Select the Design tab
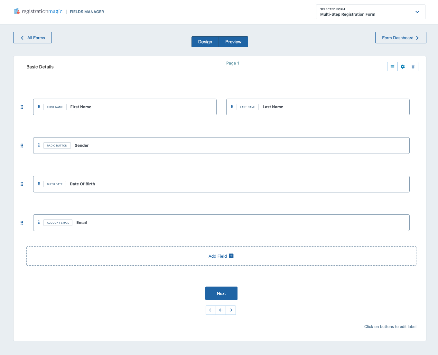The width and height of the screenshot is (438, 355). coord(205,42)
